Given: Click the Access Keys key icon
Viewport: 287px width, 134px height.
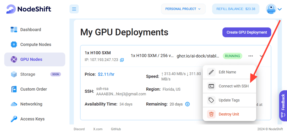Looking at the screenshot, I should [14, 119].
